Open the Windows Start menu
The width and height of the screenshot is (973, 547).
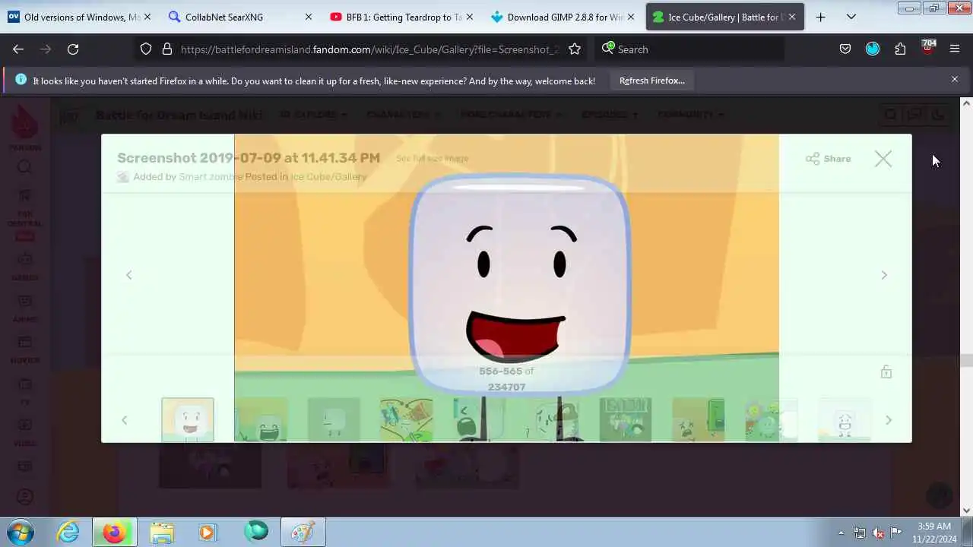click(20, 532)
